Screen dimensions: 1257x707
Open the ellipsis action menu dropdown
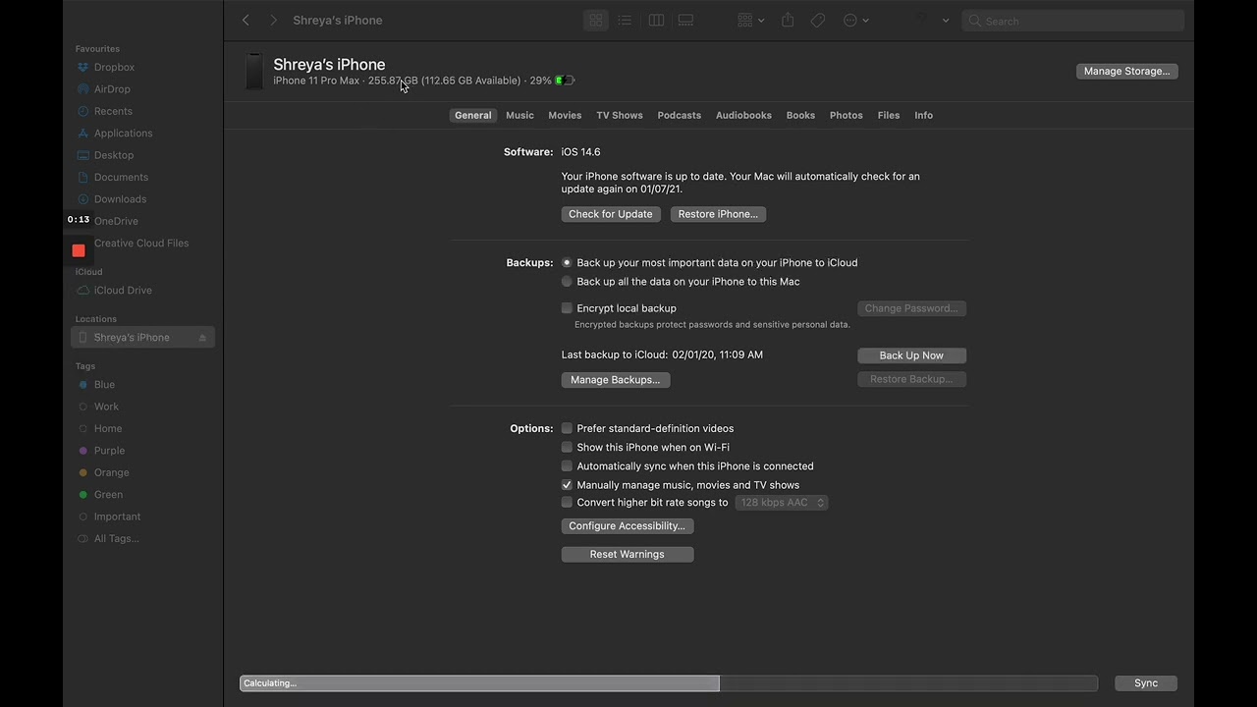coord(856,20)
